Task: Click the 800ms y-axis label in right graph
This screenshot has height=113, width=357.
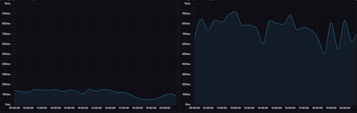Action: 186,24
